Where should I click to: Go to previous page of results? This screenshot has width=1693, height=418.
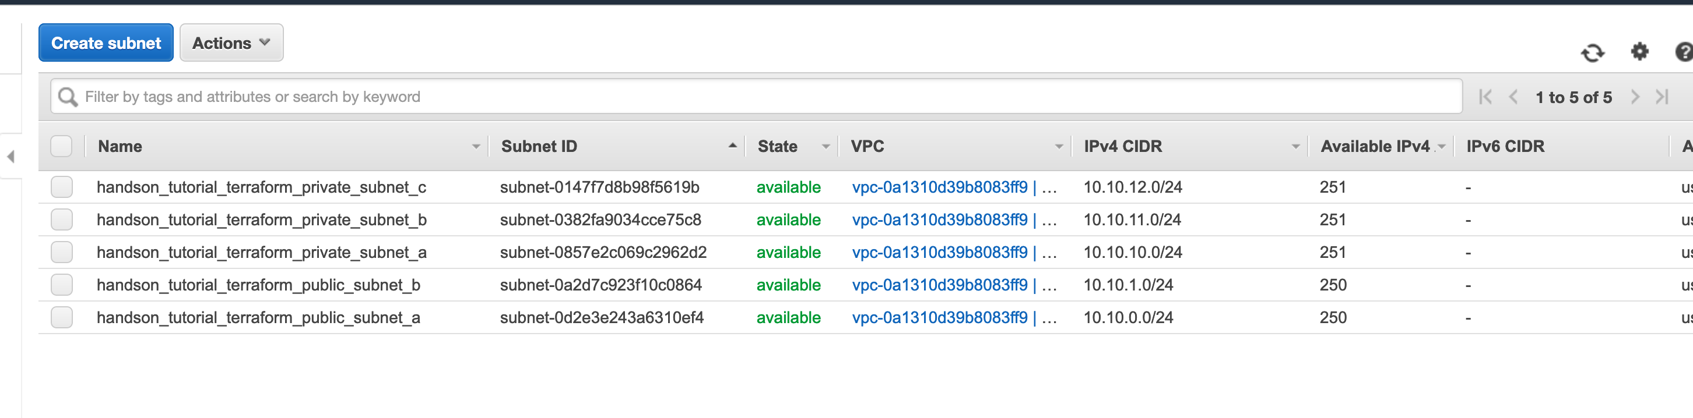[1513, 97]
